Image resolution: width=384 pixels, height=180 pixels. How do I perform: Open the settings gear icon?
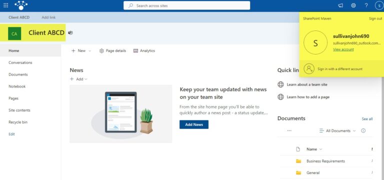353,5
